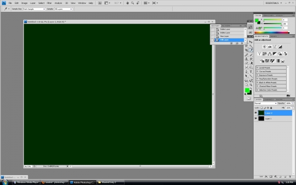Screen dimensions: 296x185
Task: Open Windows Media Player taskbar button
Action: 26,183
